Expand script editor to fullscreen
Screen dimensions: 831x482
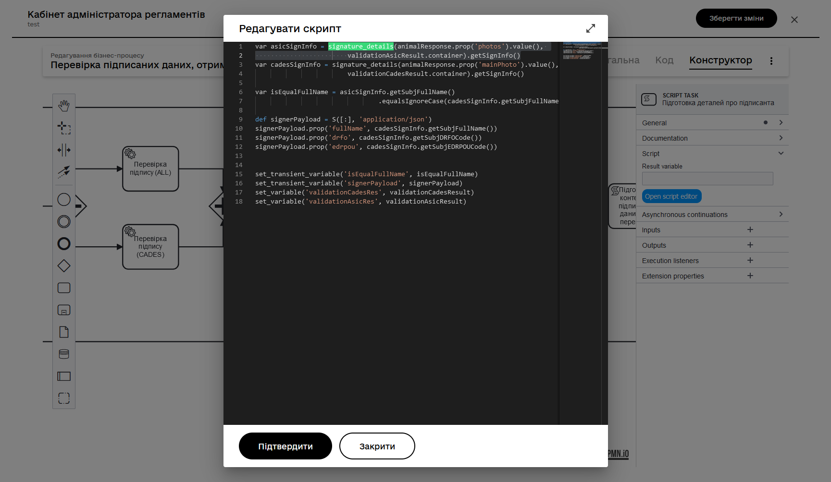click(x=591, y=28)
